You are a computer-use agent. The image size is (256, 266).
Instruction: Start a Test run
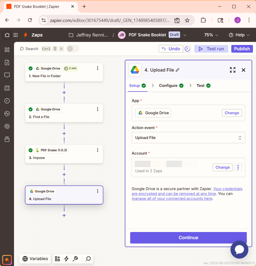tap(211, 49)
